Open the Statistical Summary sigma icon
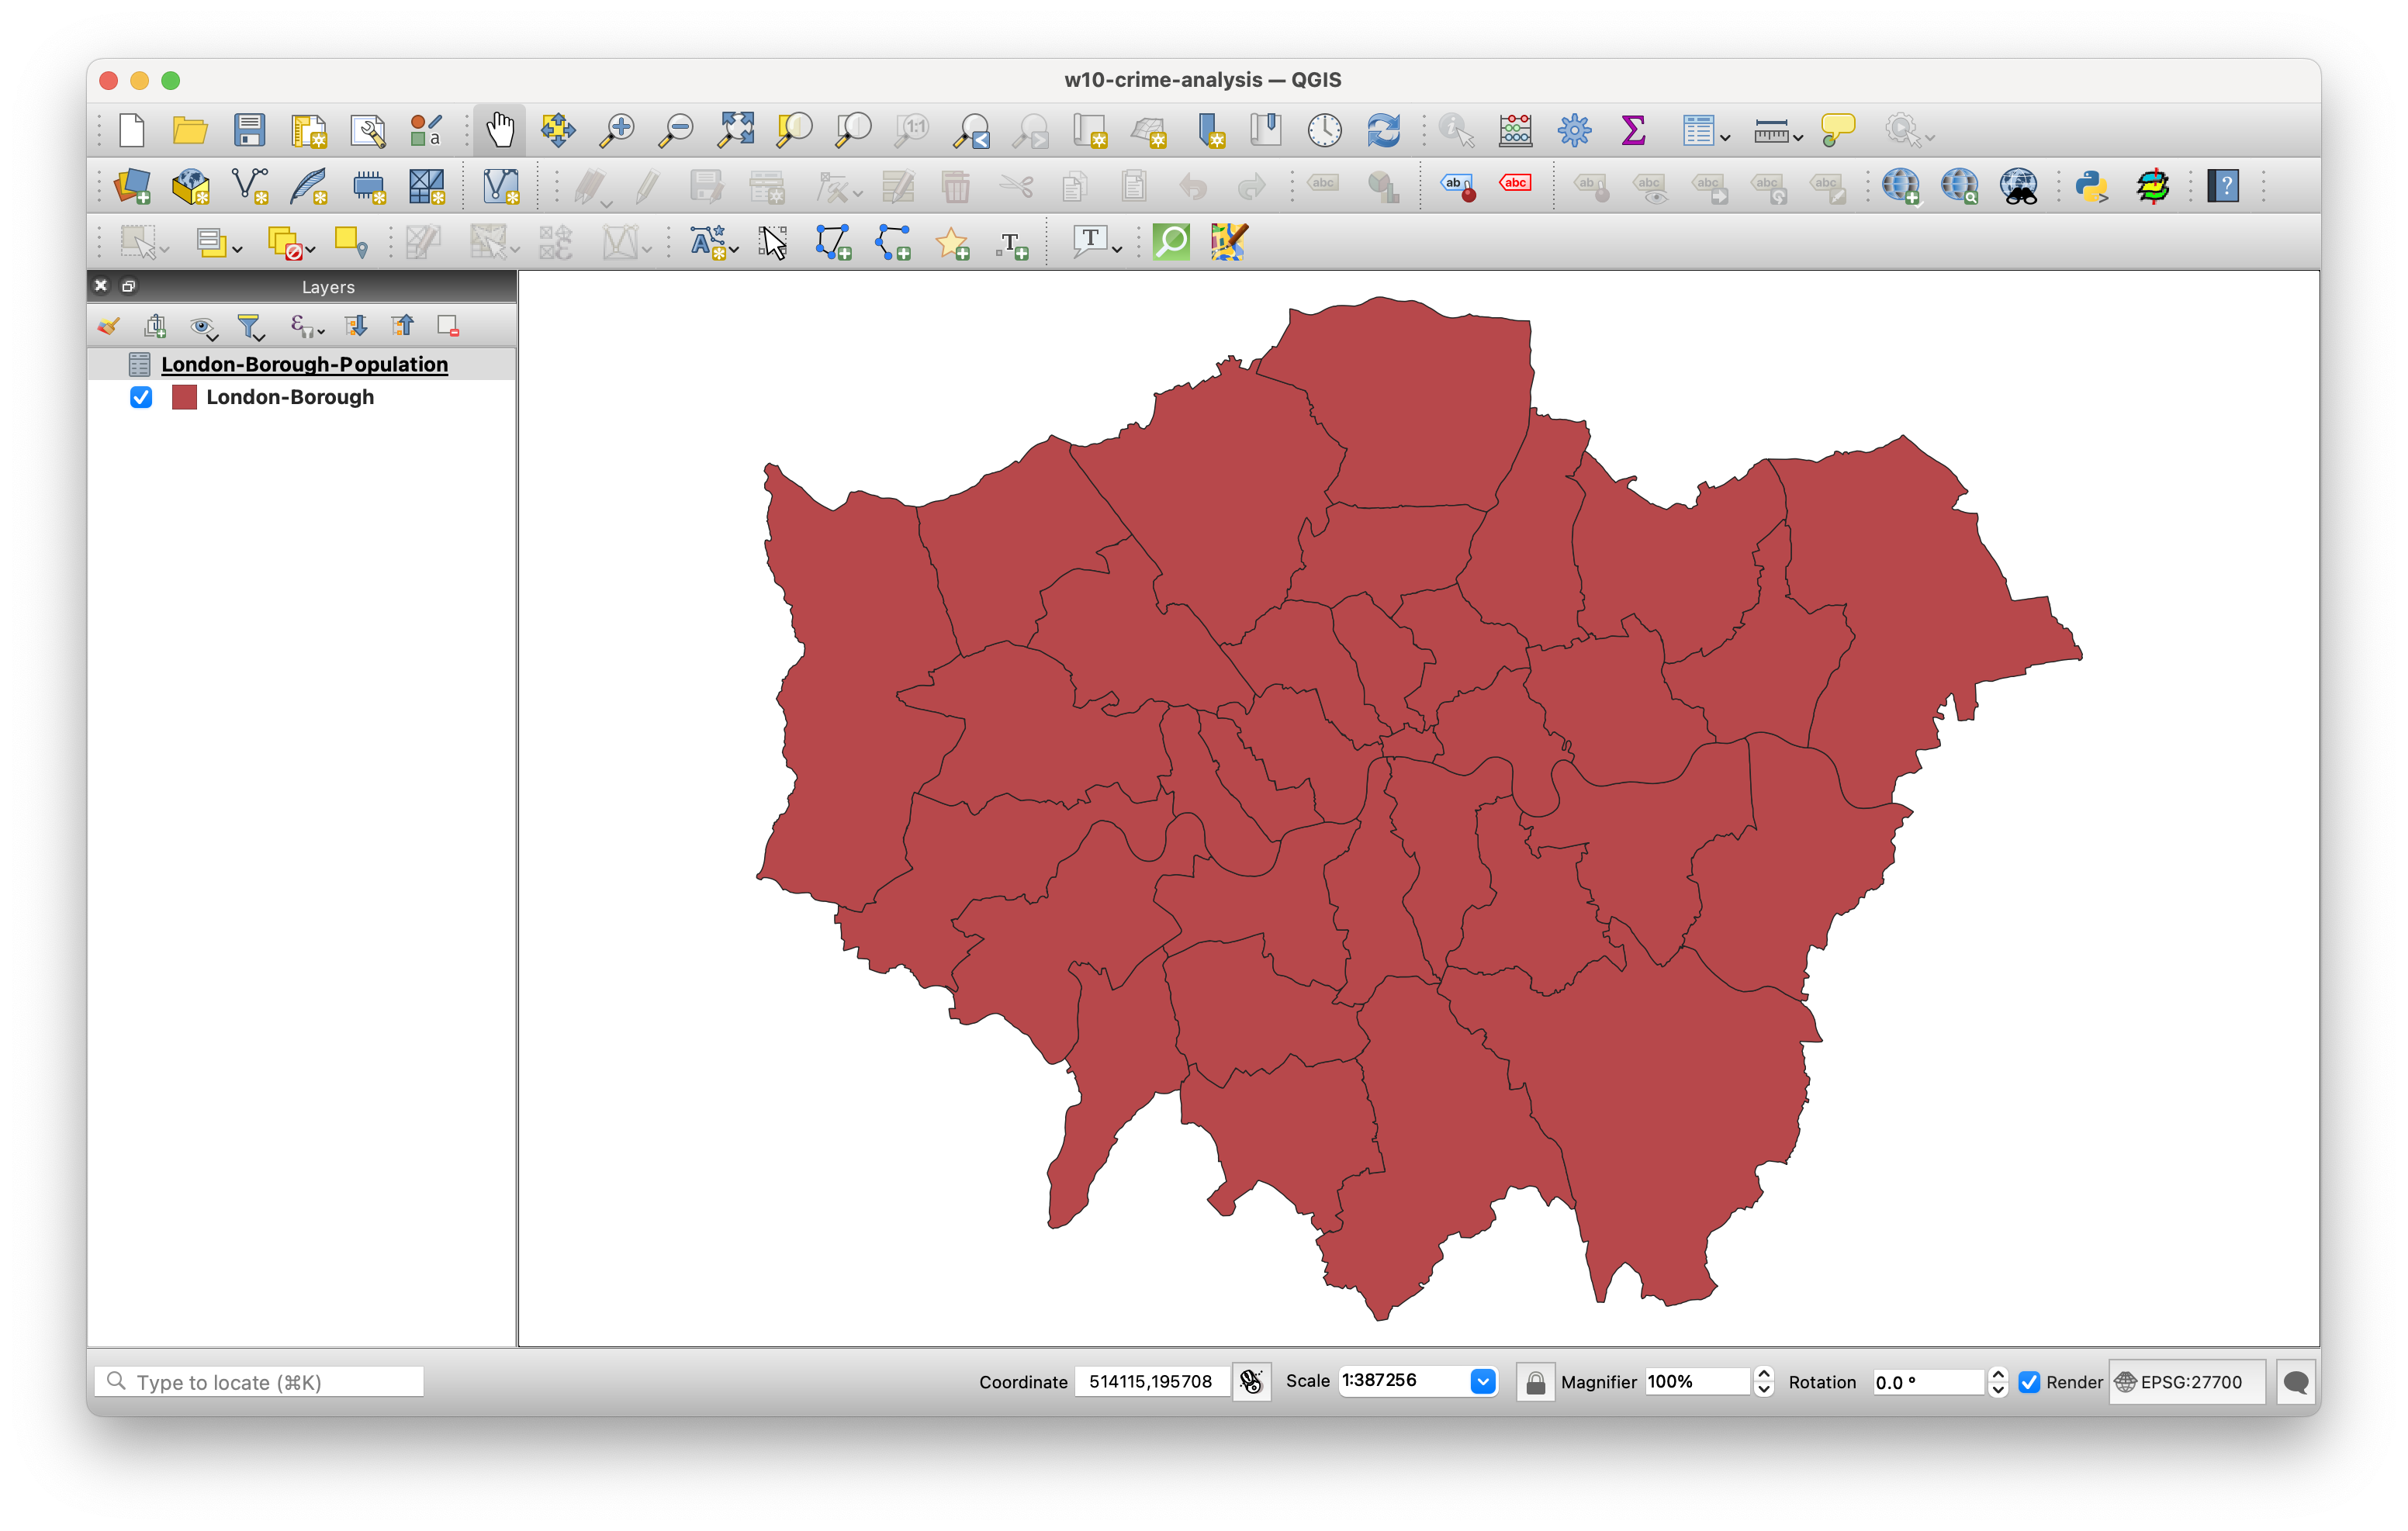2408x1531 pixels. 1633,130
